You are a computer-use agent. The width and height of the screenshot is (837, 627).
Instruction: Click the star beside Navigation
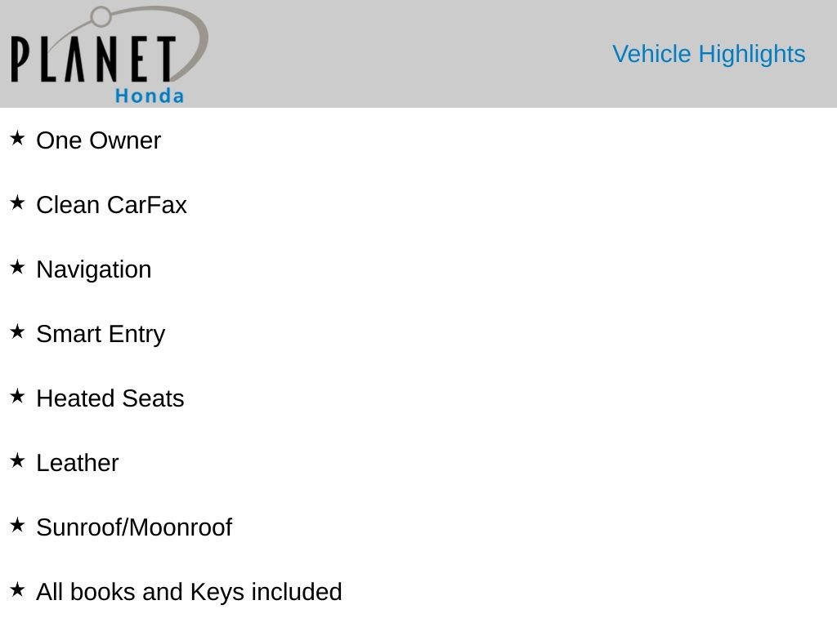[x=17, y=267]
